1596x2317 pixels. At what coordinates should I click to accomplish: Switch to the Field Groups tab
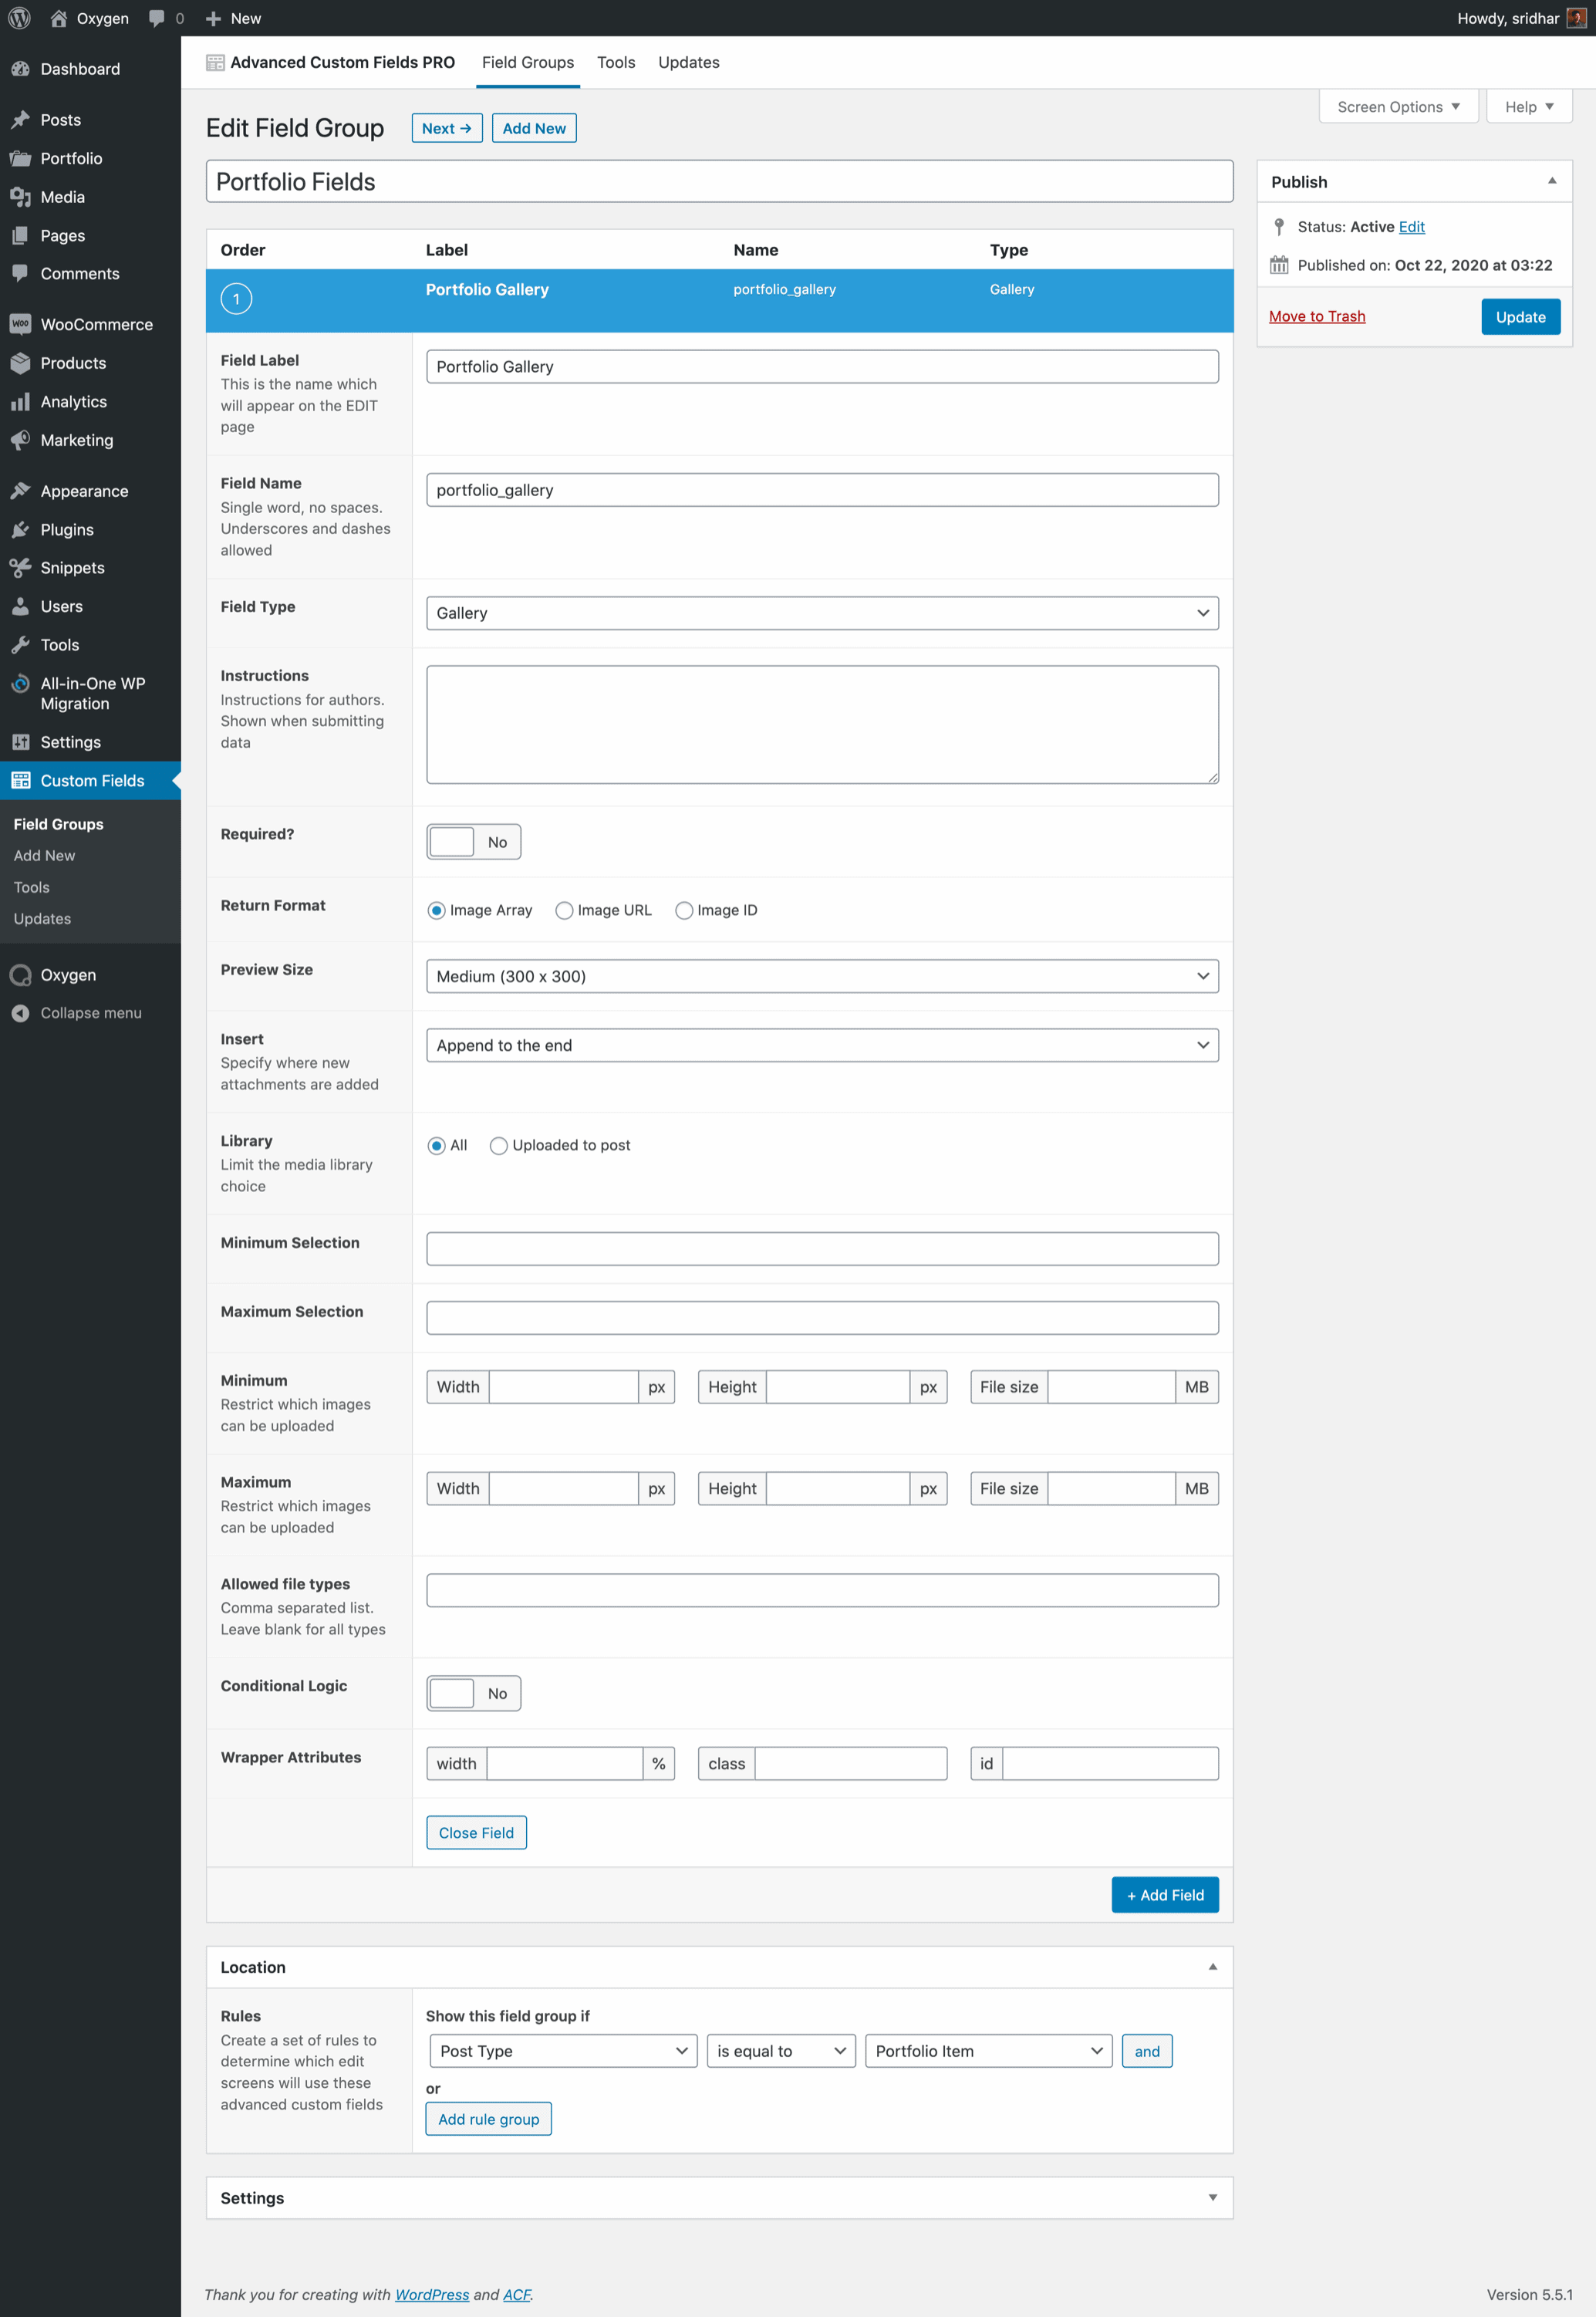point(528,62)
